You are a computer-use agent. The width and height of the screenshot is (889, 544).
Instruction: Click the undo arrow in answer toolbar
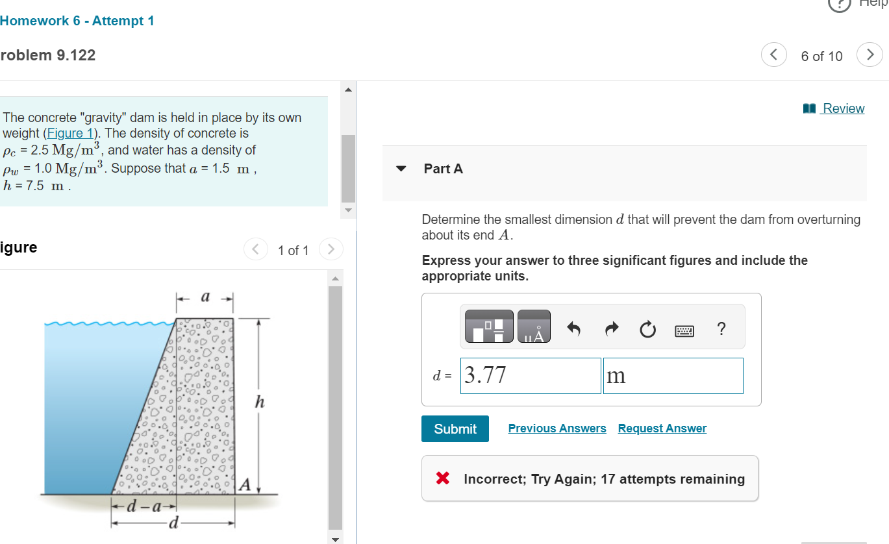pyautogui.click(x=575, y=330)
